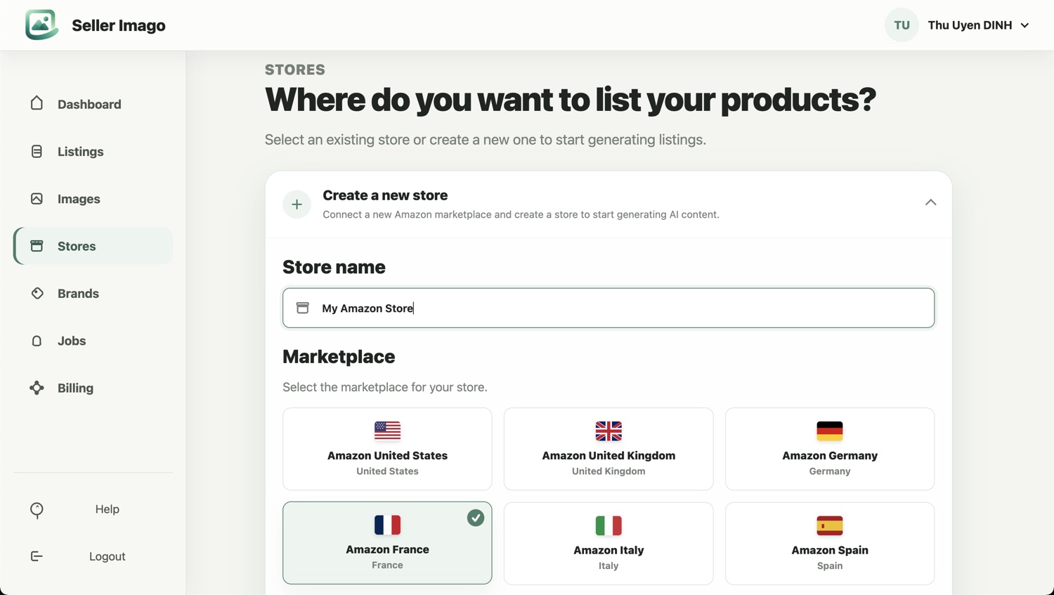The width and height of the screenshot is (1054, 595).
Task: Click the United States flag icon
Action: pos(387,431)
